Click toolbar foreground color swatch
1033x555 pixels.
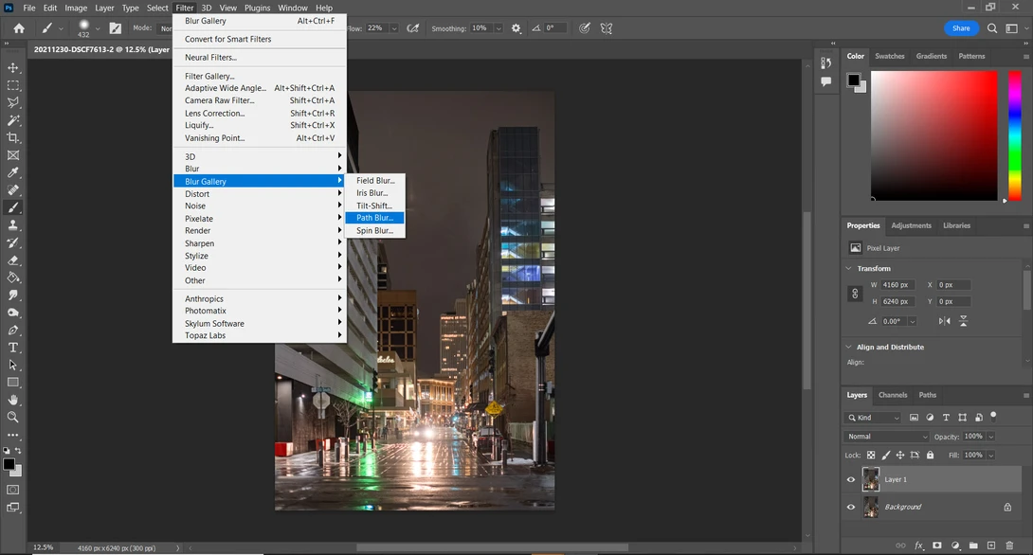point(9,464)
